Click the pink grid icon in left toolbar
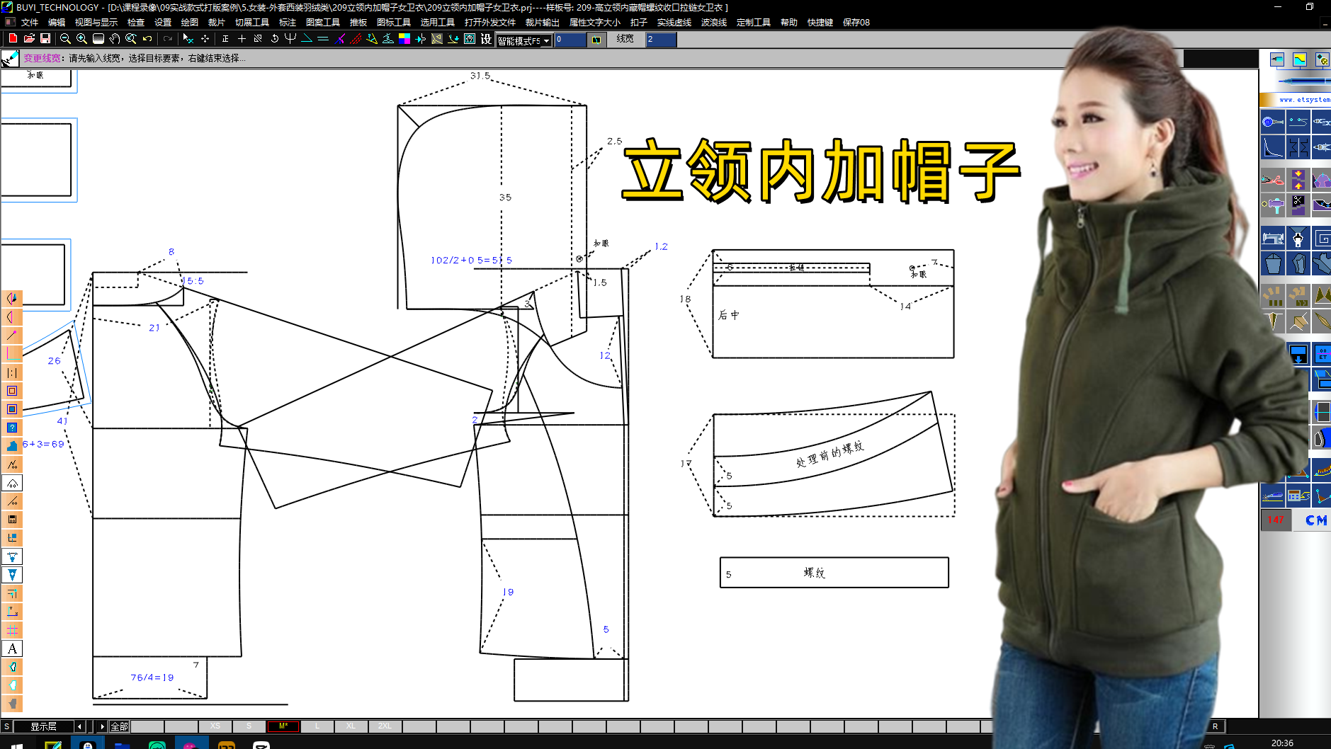 pyautogui.click(x=12, y=630)
